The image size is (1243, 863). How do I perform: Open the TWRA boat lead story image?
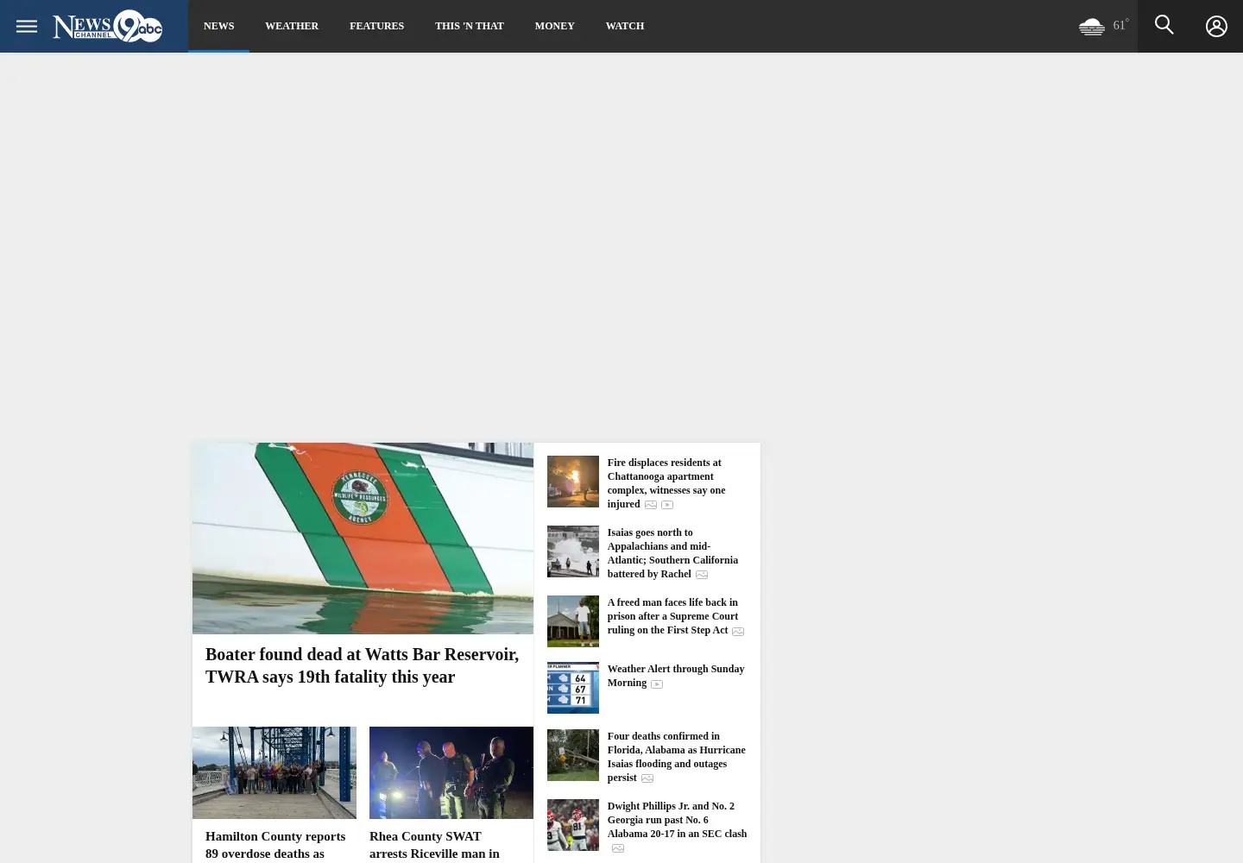tap(363, 539)
